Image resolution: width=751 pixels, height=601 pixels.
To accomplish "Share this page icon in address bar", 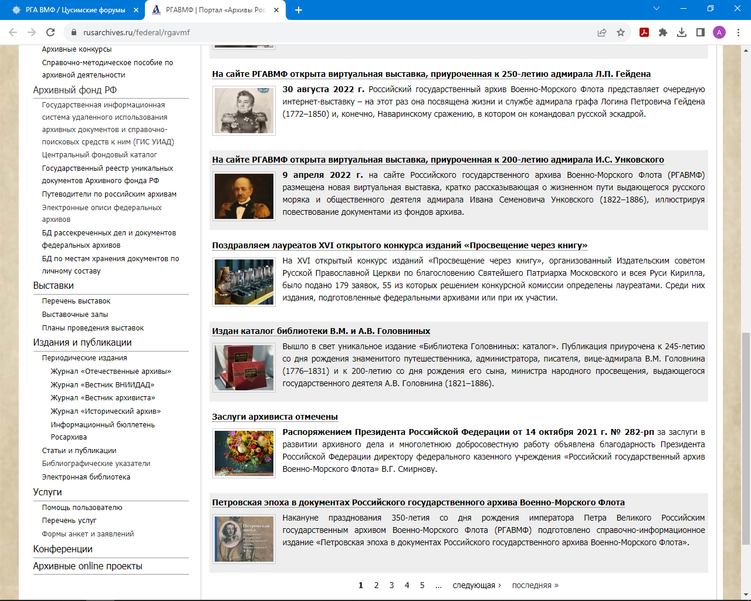I will click(x=602, y=32).
